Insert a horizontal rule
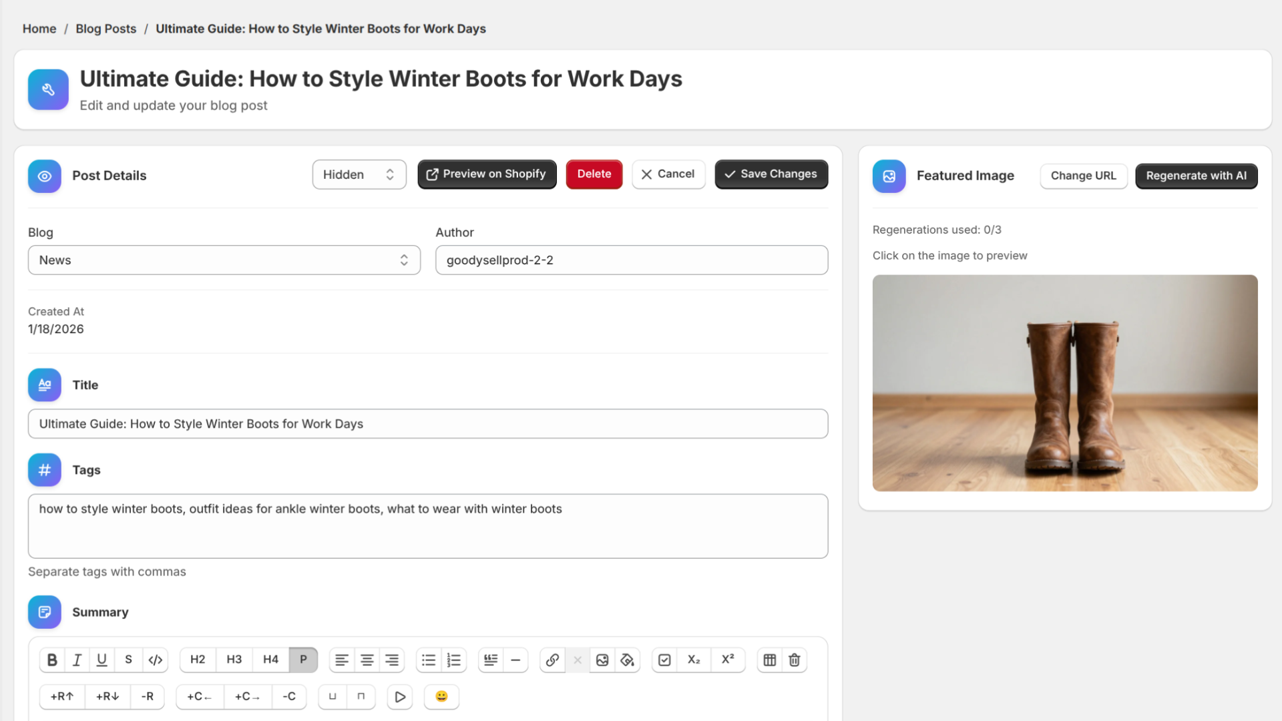Viewport: 1282px width, 721px height. tap(515, 660)
